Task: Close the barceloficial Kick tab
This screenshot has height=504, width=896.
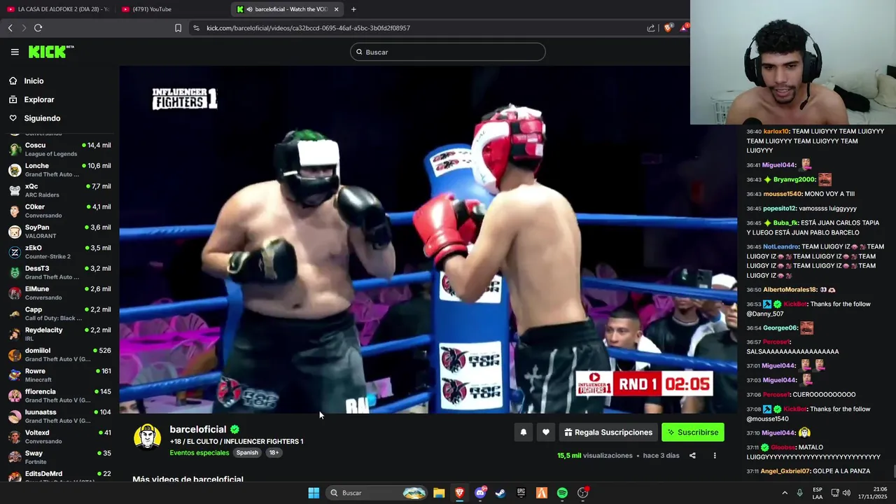Action: (336, 9)
